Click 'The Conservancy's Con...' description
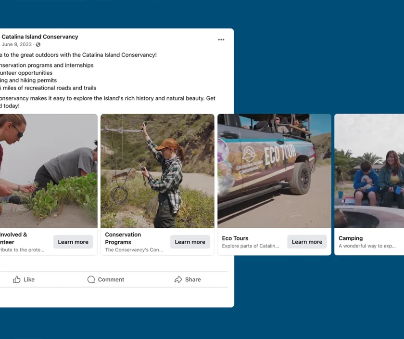404x339 pixels. click(x=134, y=250)
